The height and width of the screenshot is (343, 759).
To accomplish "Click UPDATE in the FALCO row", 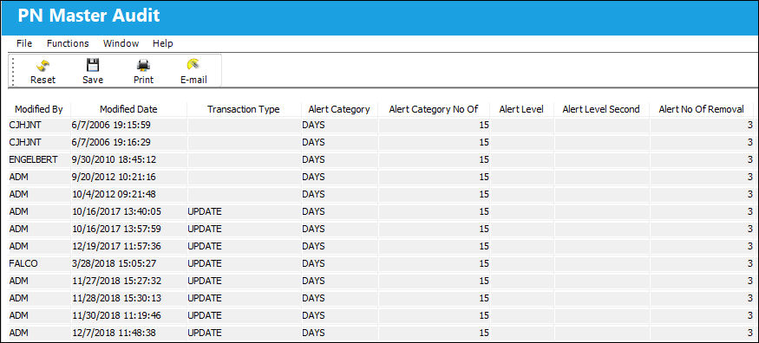I will pyautogui.click(x=204, y=264).
